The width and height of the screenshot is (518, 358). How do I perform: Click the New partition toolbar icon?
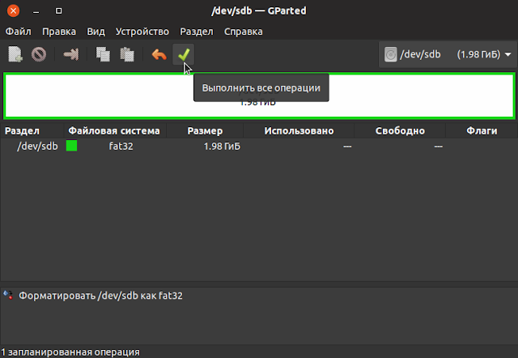click(x=15, y=54)
